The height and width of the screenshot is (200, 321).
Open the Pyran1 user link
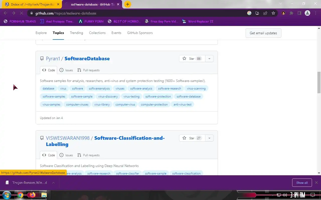click(53, 58)
